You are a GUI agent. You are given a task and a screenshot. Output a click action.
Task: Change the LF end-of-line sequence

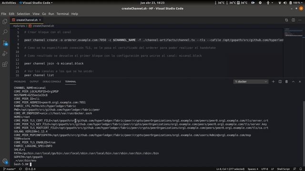[273, 169]
